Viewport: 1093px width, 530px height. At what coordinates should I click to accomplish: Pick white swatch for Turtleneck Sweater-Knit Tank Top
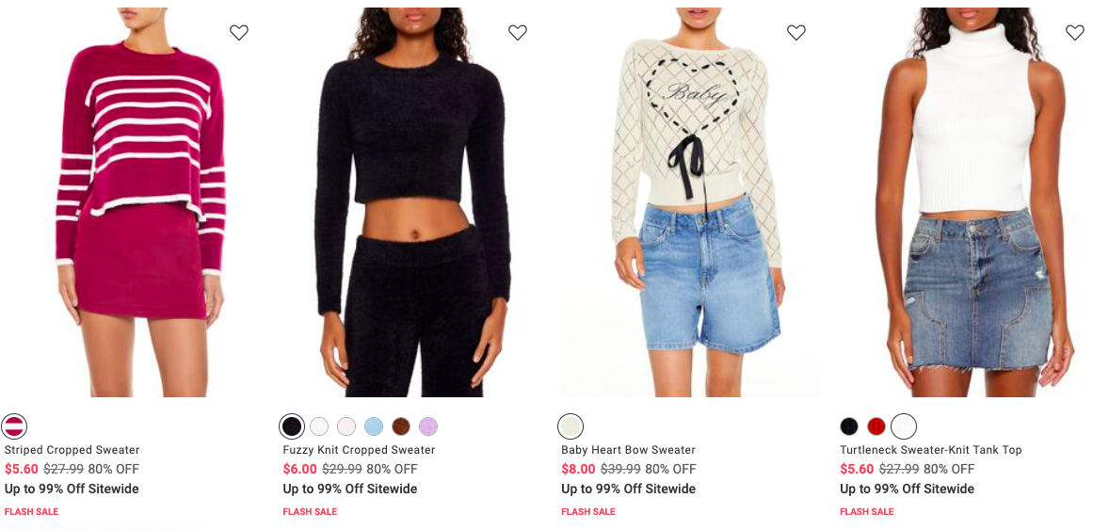[904, 426]
